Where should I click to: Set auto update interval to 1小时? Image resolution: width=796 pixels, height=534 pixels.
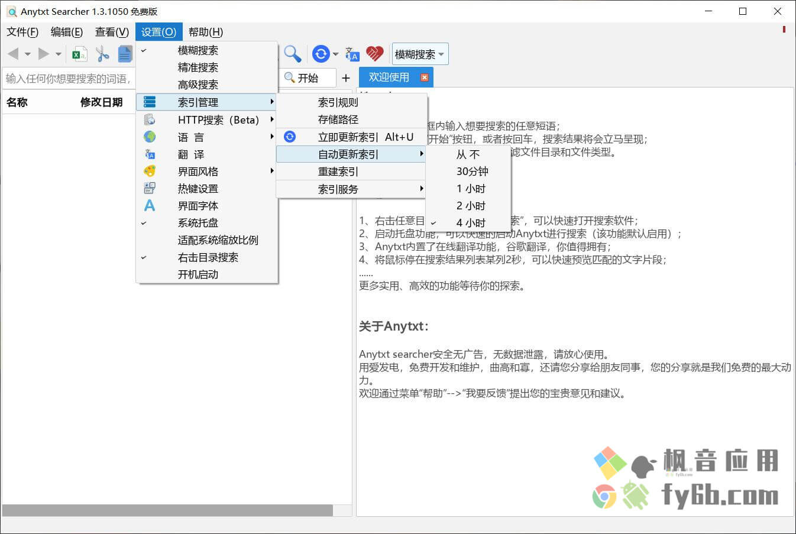click(468, 189)
